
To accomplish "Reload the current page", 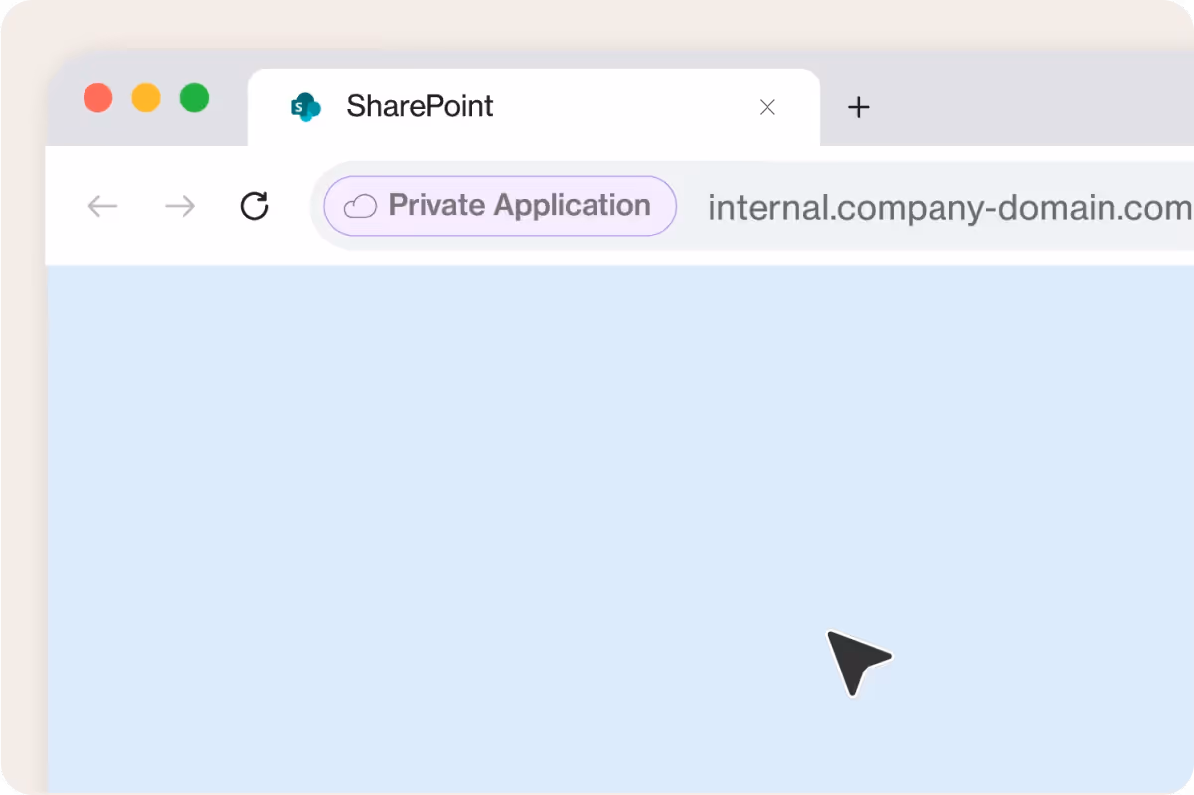I will (x=256, y=206).
